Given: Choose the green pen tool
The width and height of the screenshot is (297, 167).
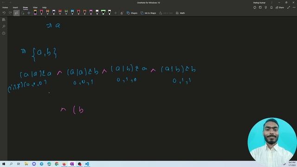Looking at the screenshot, I should [66, 13].
